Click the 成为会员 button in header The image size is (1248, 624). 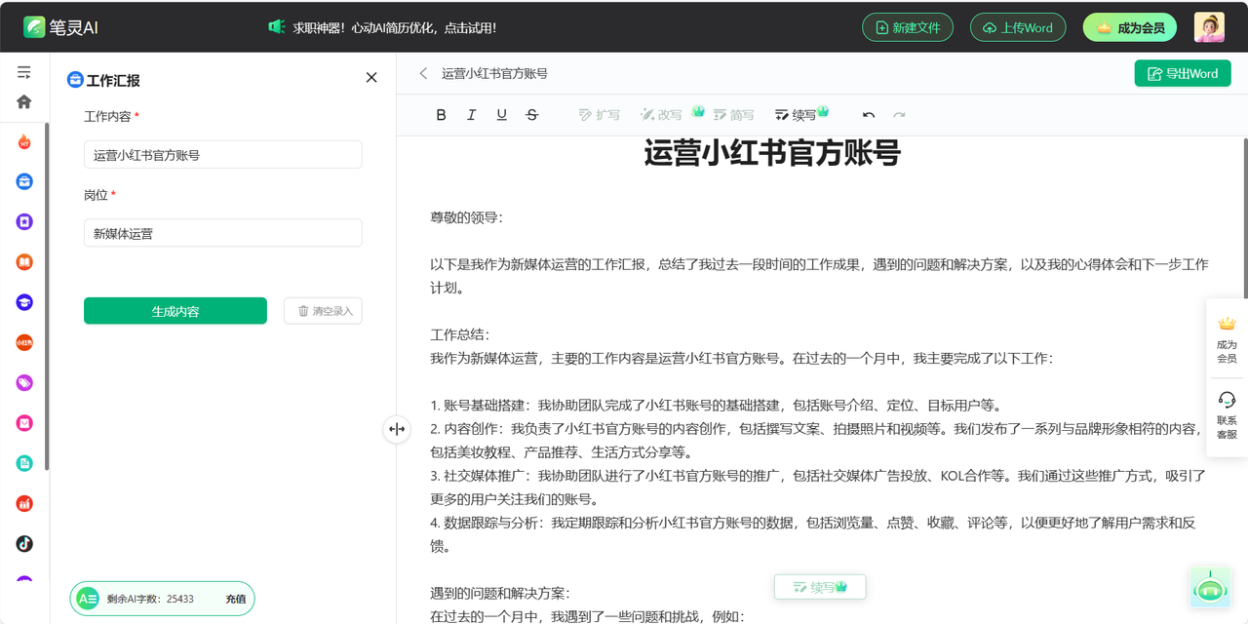[1130, 27]
